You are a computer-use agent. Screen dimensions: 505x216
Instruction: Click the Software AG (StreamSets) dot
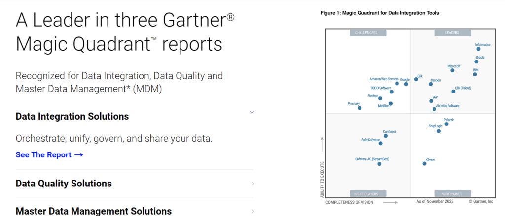point(379,164)
